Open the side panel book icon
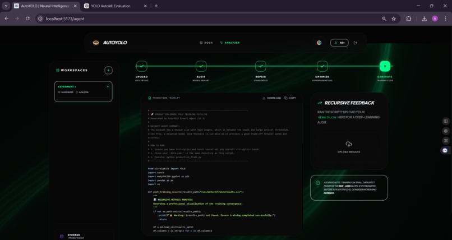Viewport: 452px width, 240px height. 445,121
